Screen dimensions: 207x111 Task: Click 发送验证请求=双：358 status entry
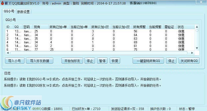click(127, 109)
